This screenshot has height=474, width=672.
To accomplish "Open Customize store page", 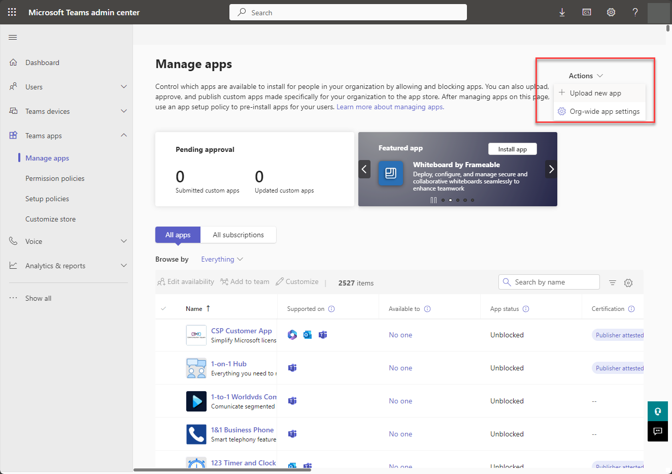I will (x=51, y=219).
